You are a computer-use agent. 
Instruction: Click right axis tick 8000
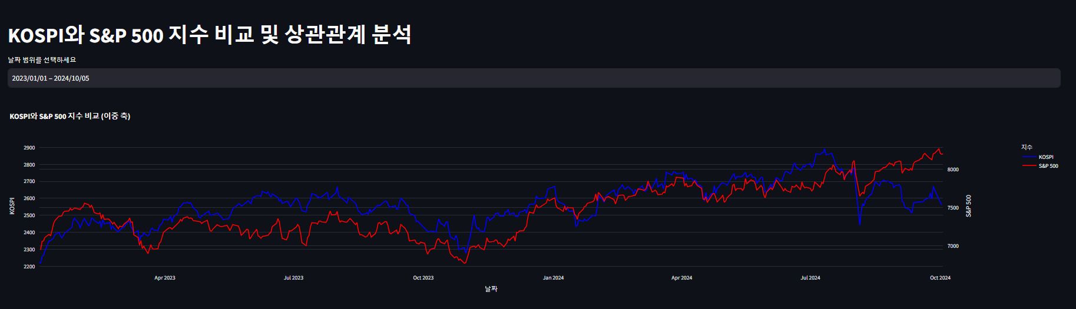pyautogui.click(x=953, y=170)
